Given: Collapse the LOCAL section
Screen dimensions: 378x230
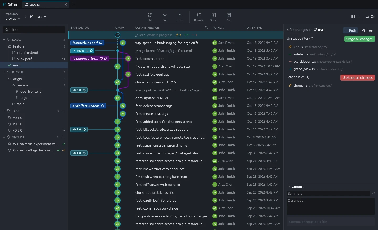Looking at the screenshot, I should tap(4, 40).
